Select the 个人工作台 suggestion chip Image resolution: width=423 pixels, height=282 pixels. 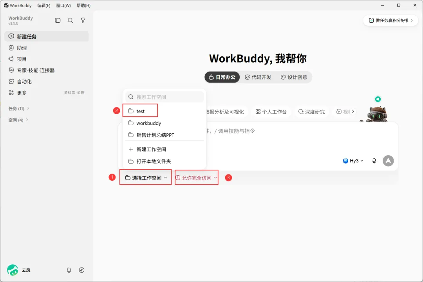(271, 112)
